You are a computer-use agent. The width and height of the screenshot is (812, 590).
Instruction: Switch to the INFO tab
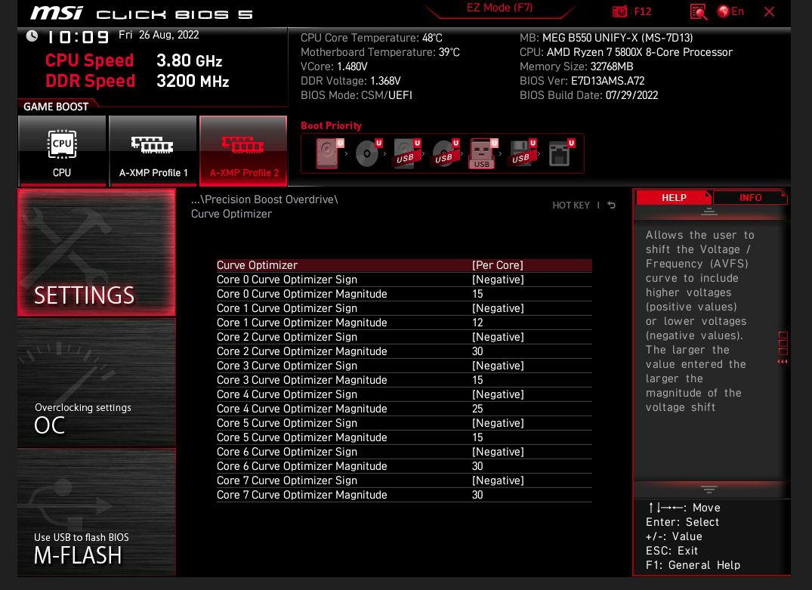point(750,197)
